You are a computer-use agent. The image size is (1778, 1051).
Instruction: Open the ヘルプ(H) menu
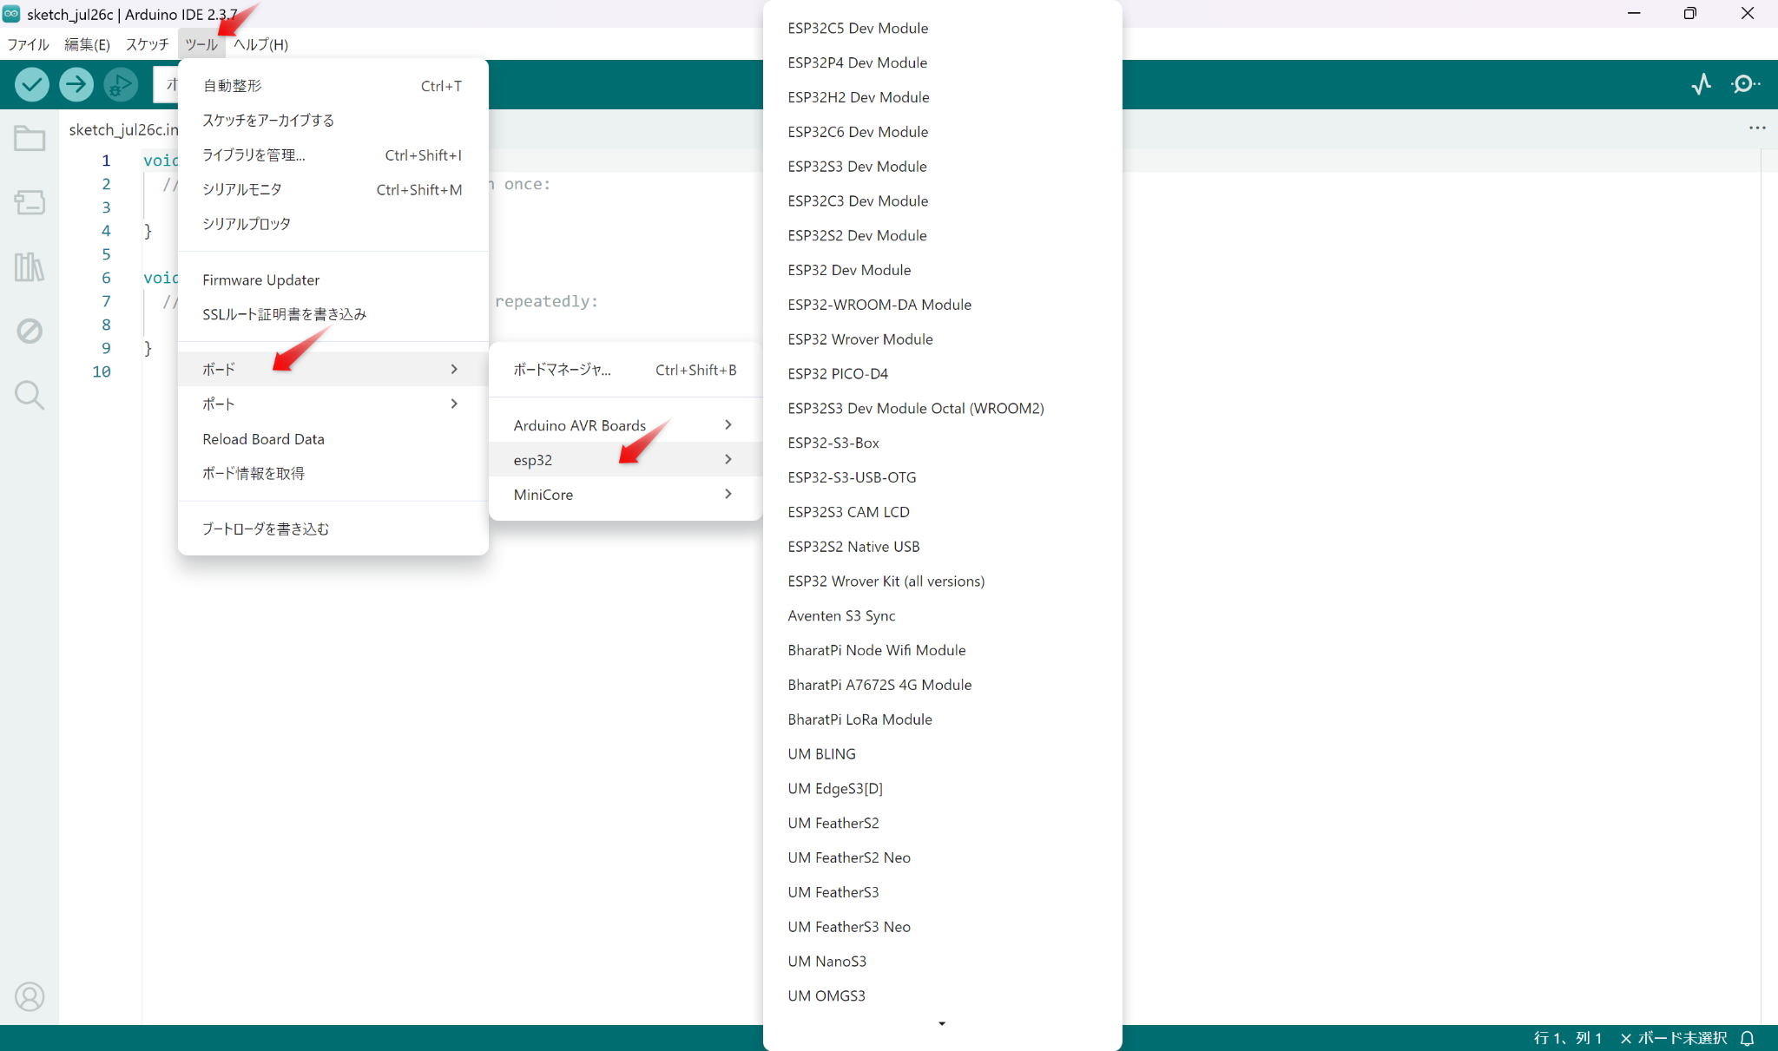pos(260,44)
